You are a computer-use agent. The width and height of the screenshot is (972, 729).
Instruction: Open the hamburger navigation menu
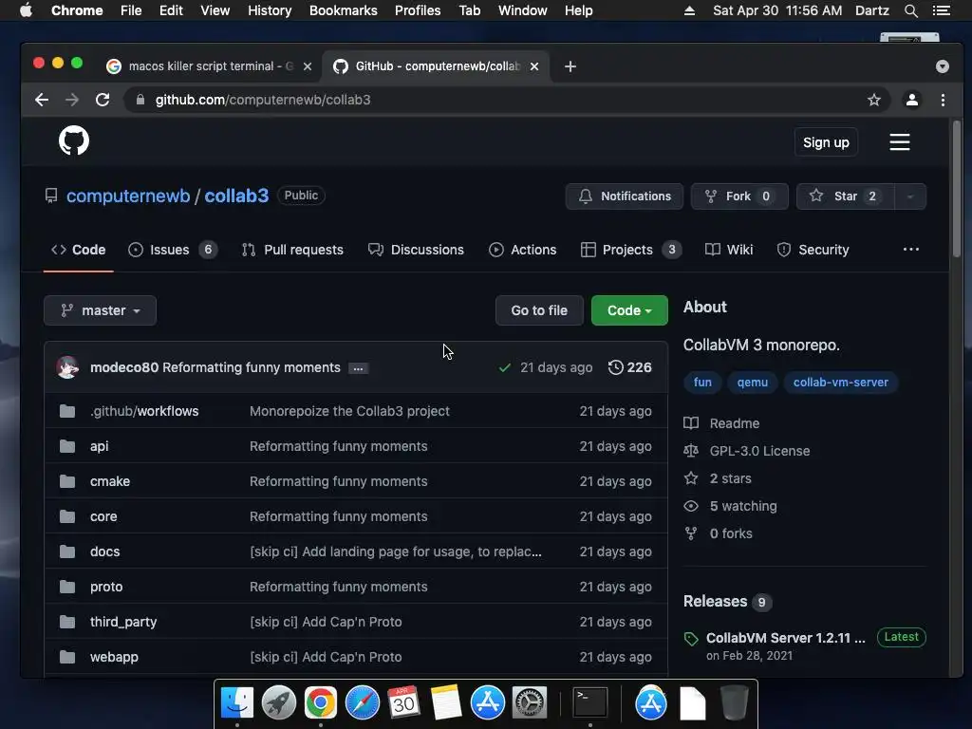pos(900,142)
